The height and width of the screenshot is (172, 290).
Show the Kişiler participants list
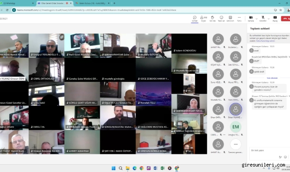click(204, 19)
